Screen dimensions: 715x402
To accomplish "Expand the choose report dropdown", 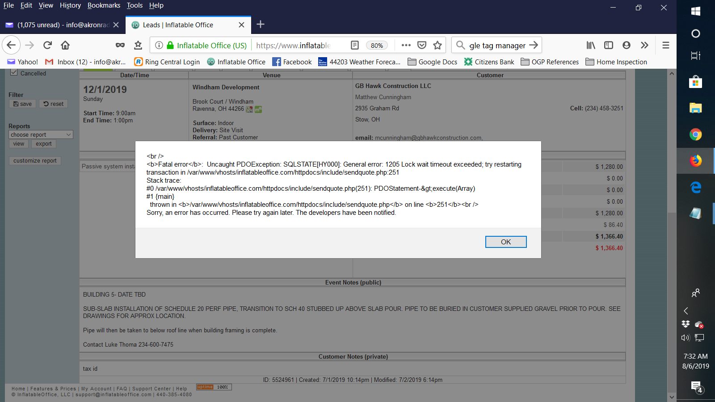I will [41, 134].
